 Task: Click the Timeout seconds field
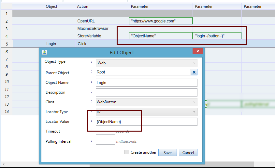coord(105,132)
